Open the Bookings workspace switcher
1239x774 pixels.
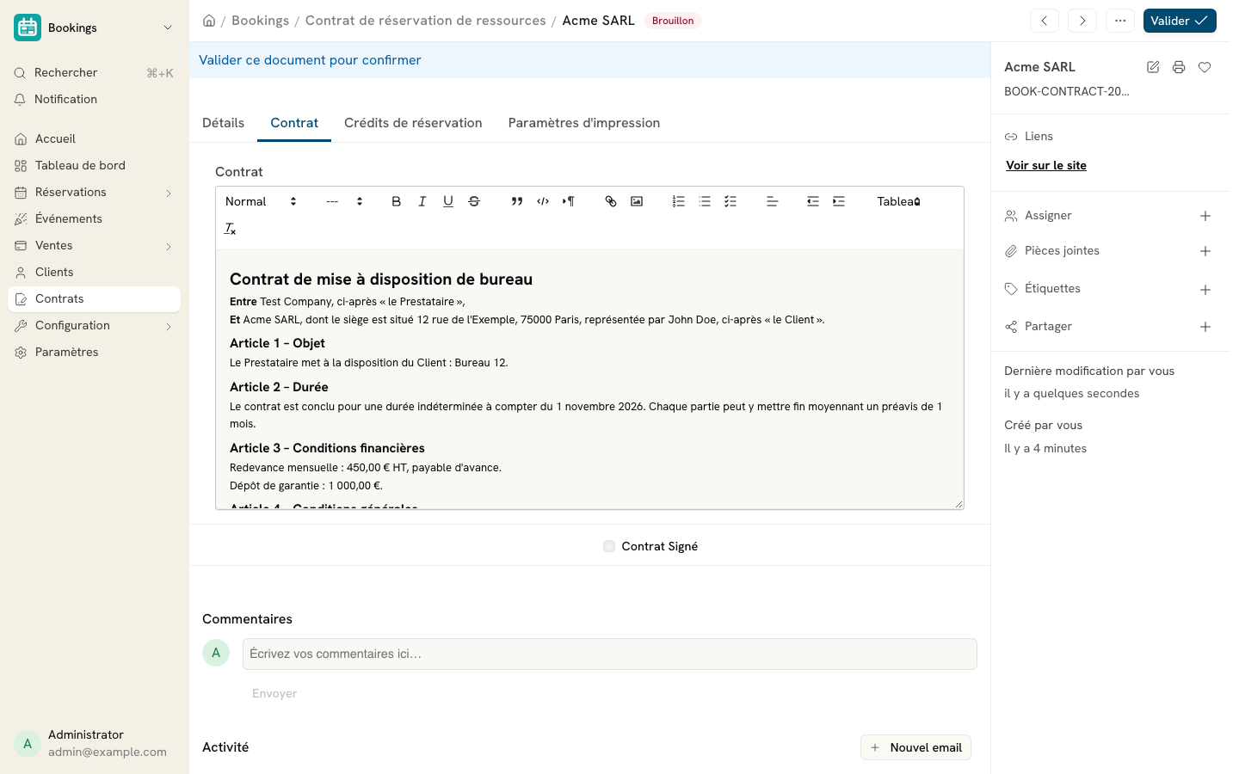[x=95, y=28]
